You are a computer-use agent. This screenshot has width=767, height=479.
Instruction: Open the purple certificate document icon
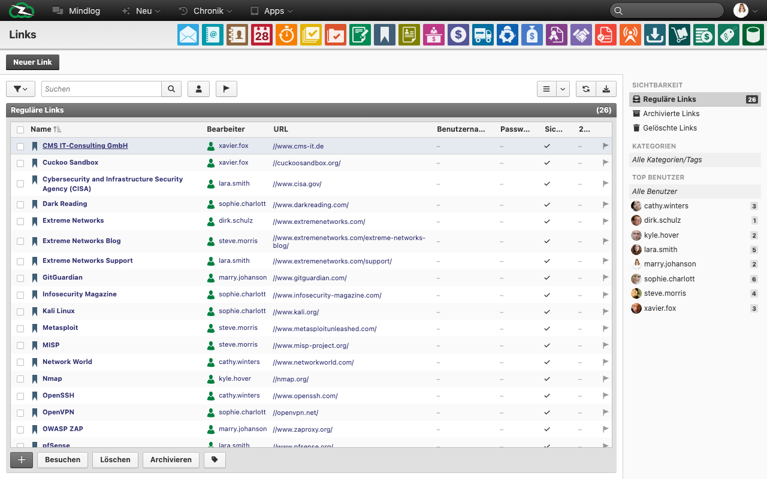[x=557, y=35]
